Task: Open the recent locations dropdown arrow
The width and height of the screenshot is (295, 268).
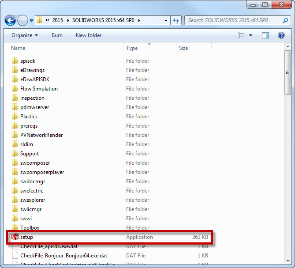Action: click(x=32, y=20)
